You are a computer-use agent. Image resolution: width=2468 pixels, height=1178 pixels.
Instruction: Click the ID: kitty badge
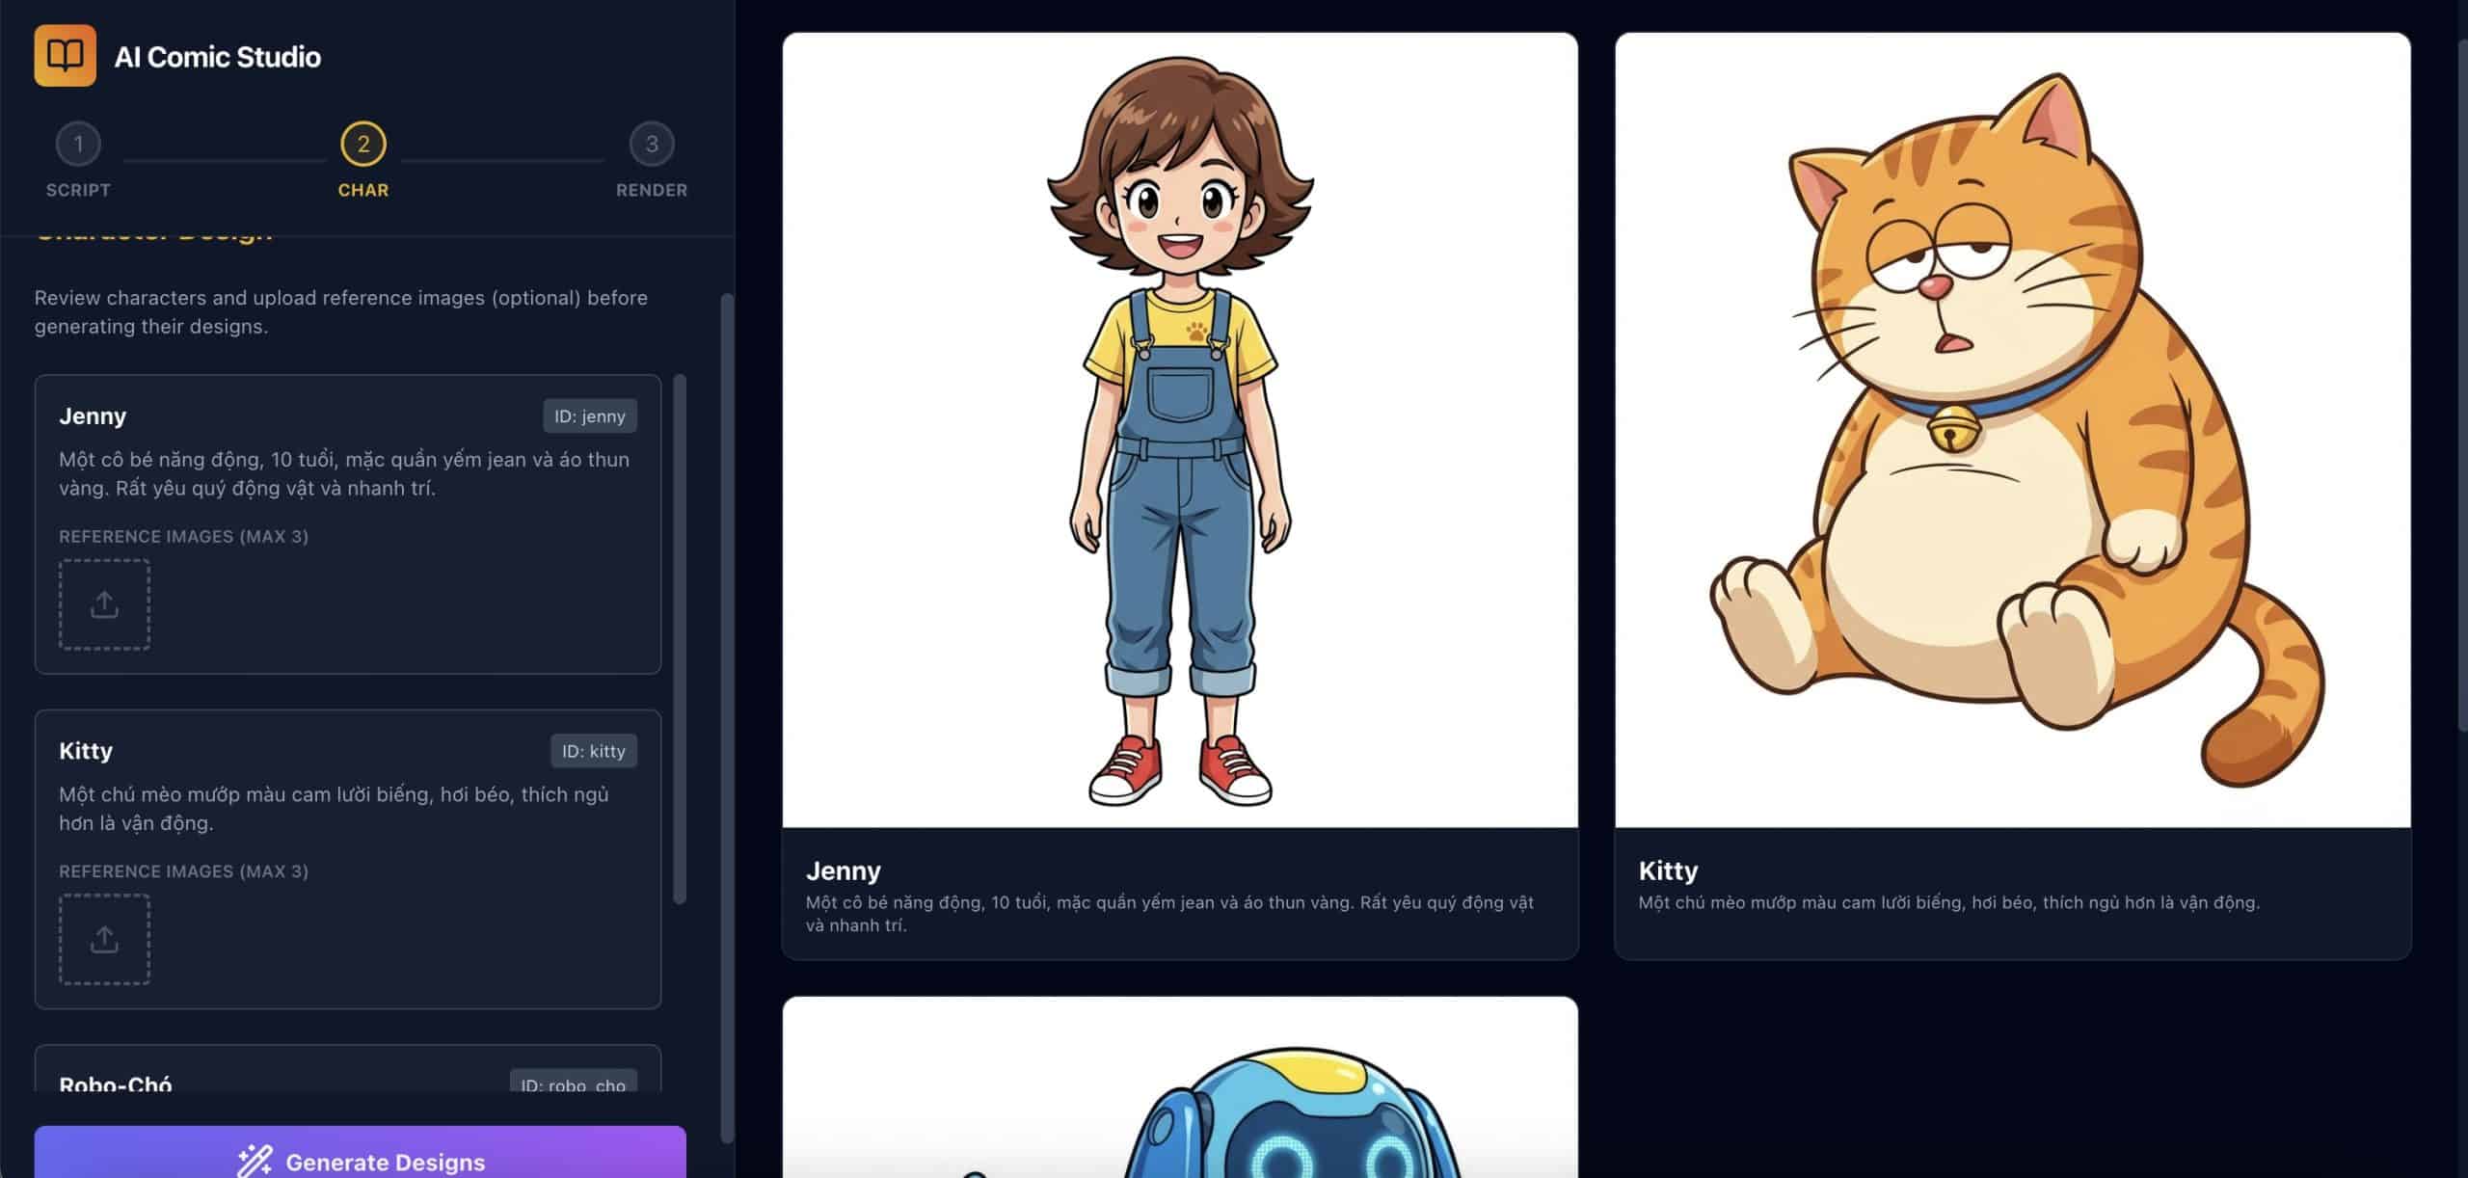click(x=593, y=751)
